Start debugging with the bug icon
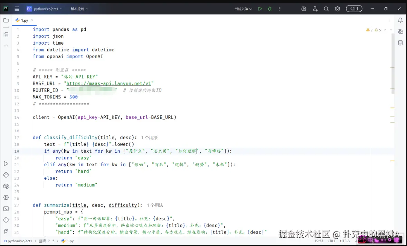Image resolution: width=407 pixels, height=246 pixels. click(270, 9)
